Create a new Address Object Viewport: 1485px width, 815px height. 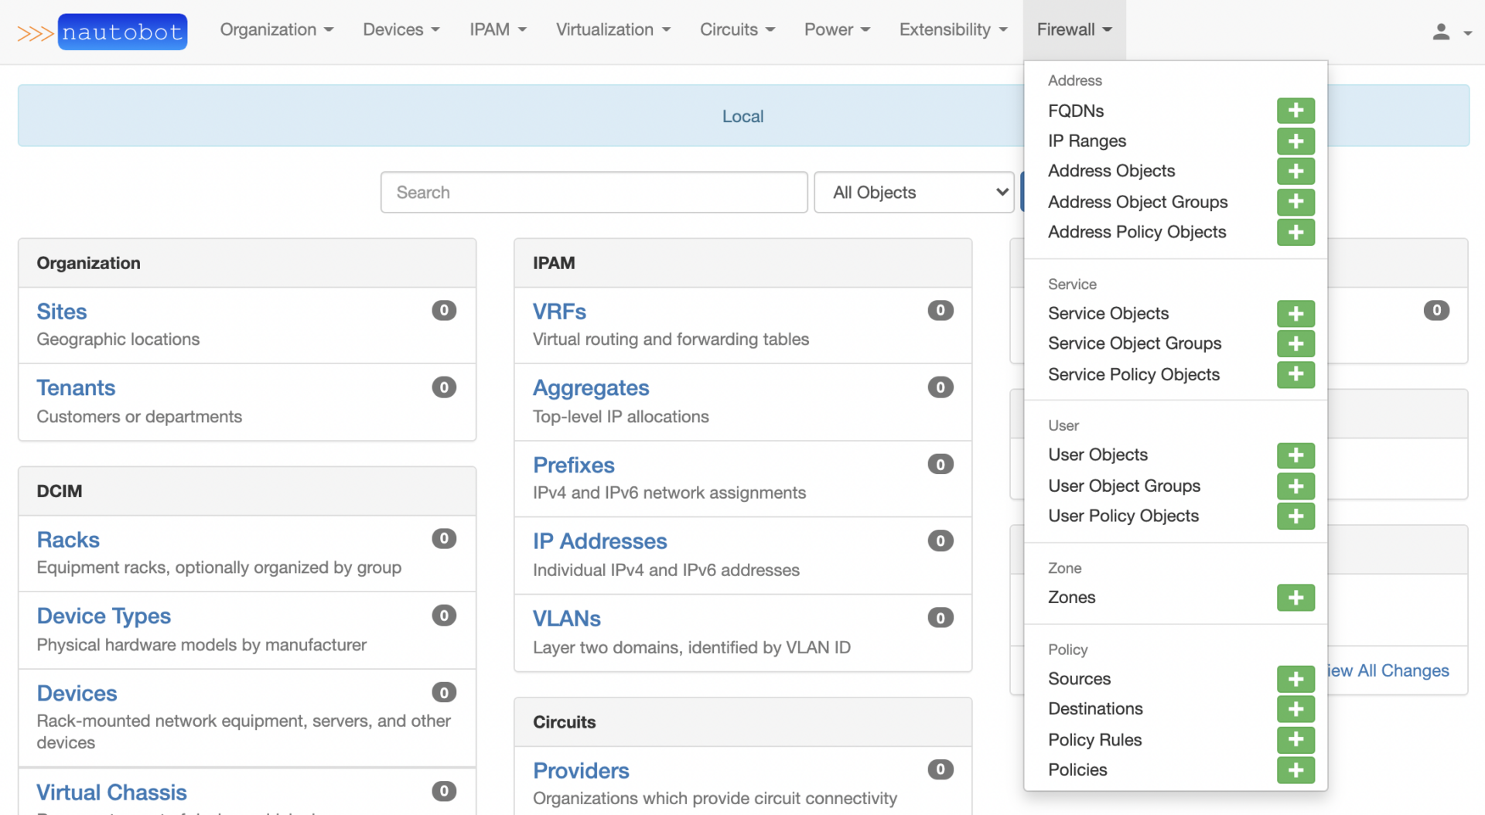coord(1296,171)
